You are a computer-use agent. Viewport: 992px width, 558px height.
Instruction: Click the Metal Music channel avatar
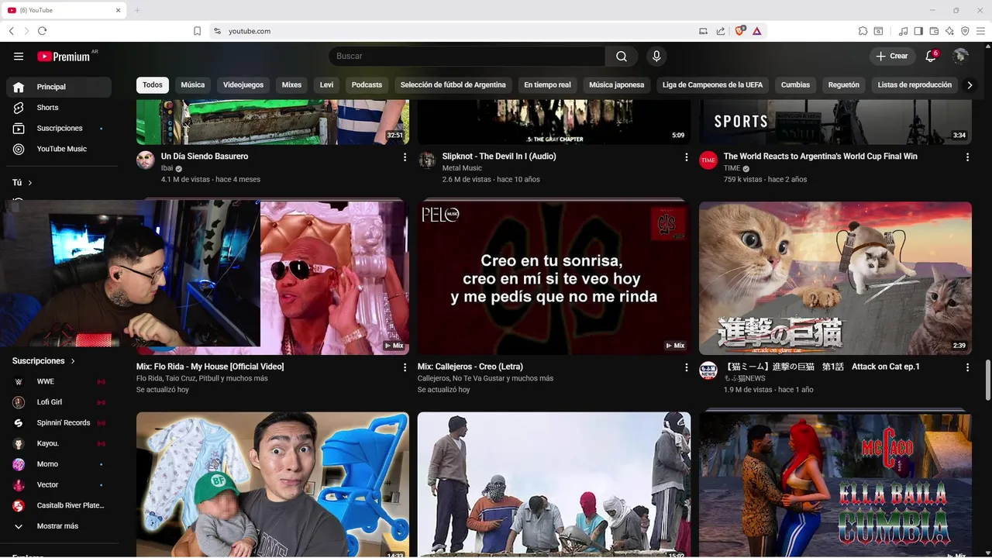point(427,160)
